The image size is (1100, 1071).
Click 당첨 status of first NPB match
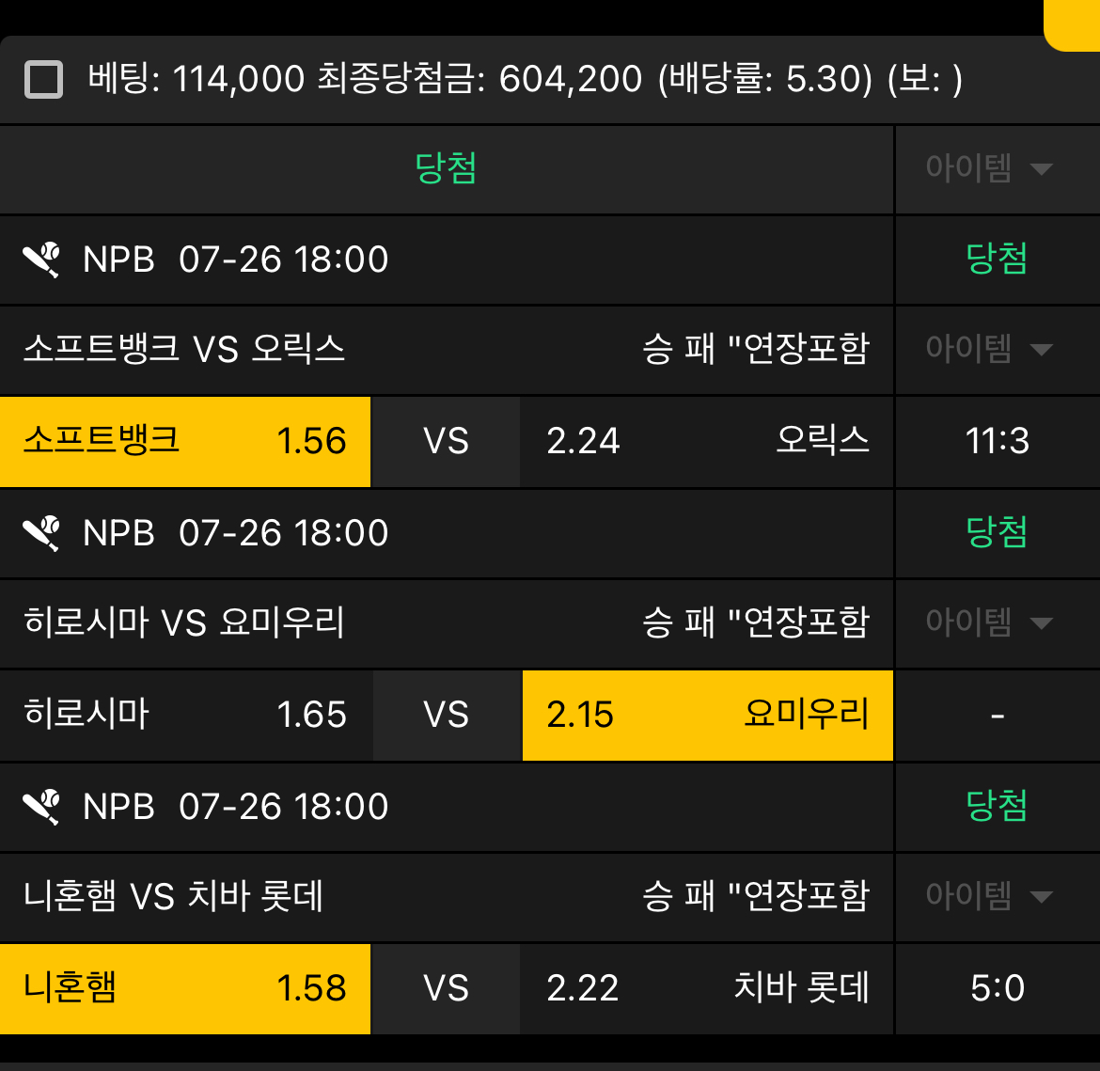click(x=997, y=259)
